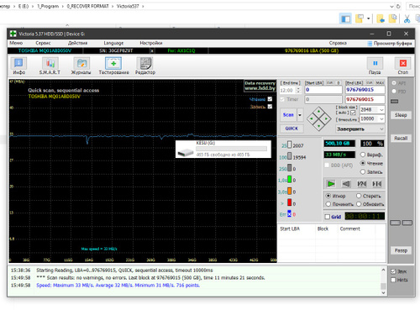Stop the scan with Стоп button

click(x=403, y=66)
